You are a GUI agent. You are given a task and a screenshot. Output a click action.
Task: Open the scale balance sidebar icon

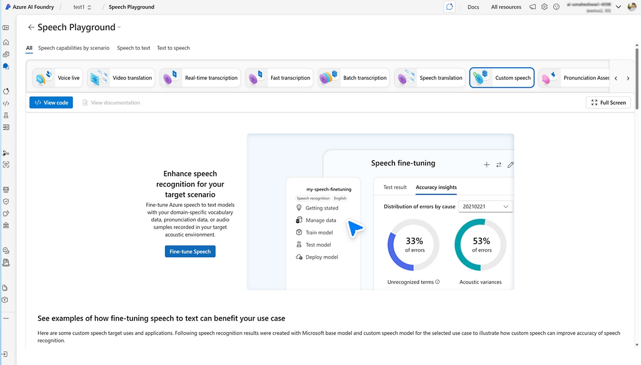6,189
